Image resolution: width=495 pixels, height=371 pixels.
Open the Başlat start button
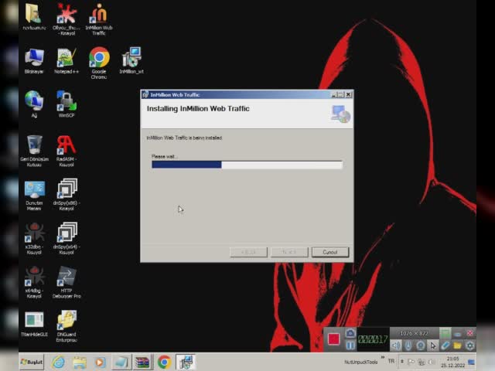[x=32, y=362]
